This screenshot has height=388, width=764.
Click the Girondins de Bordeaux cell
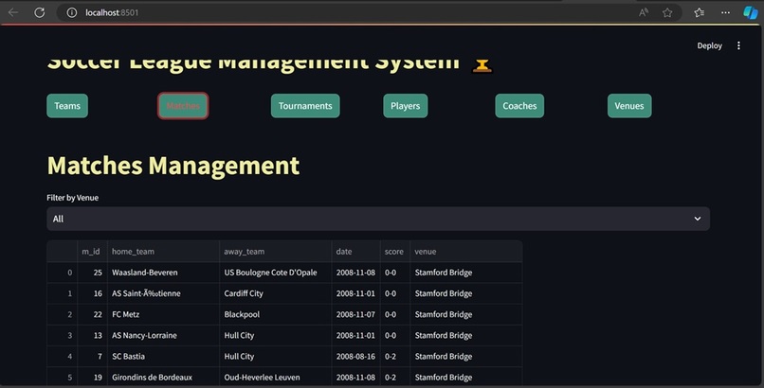pos(163,377)
